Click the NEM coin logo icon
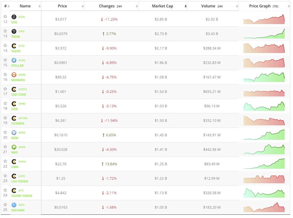This screenshot has height=218, width=293. point(14,132)
